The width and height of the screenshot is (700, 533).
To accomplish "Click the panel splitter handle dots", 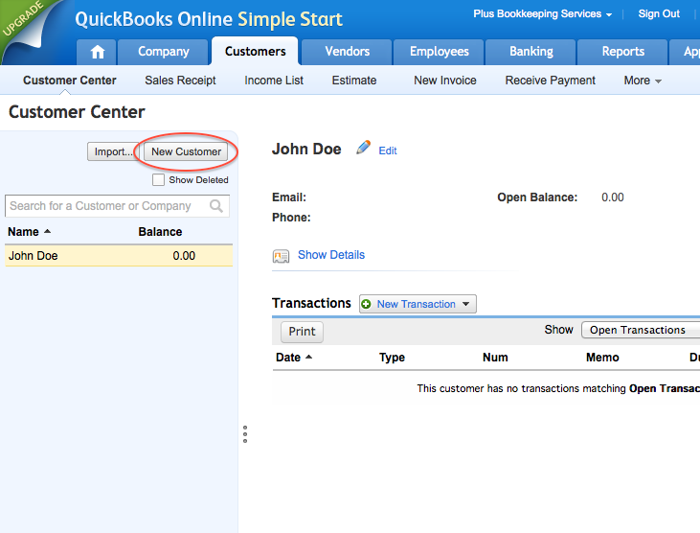I will [245, 434].
